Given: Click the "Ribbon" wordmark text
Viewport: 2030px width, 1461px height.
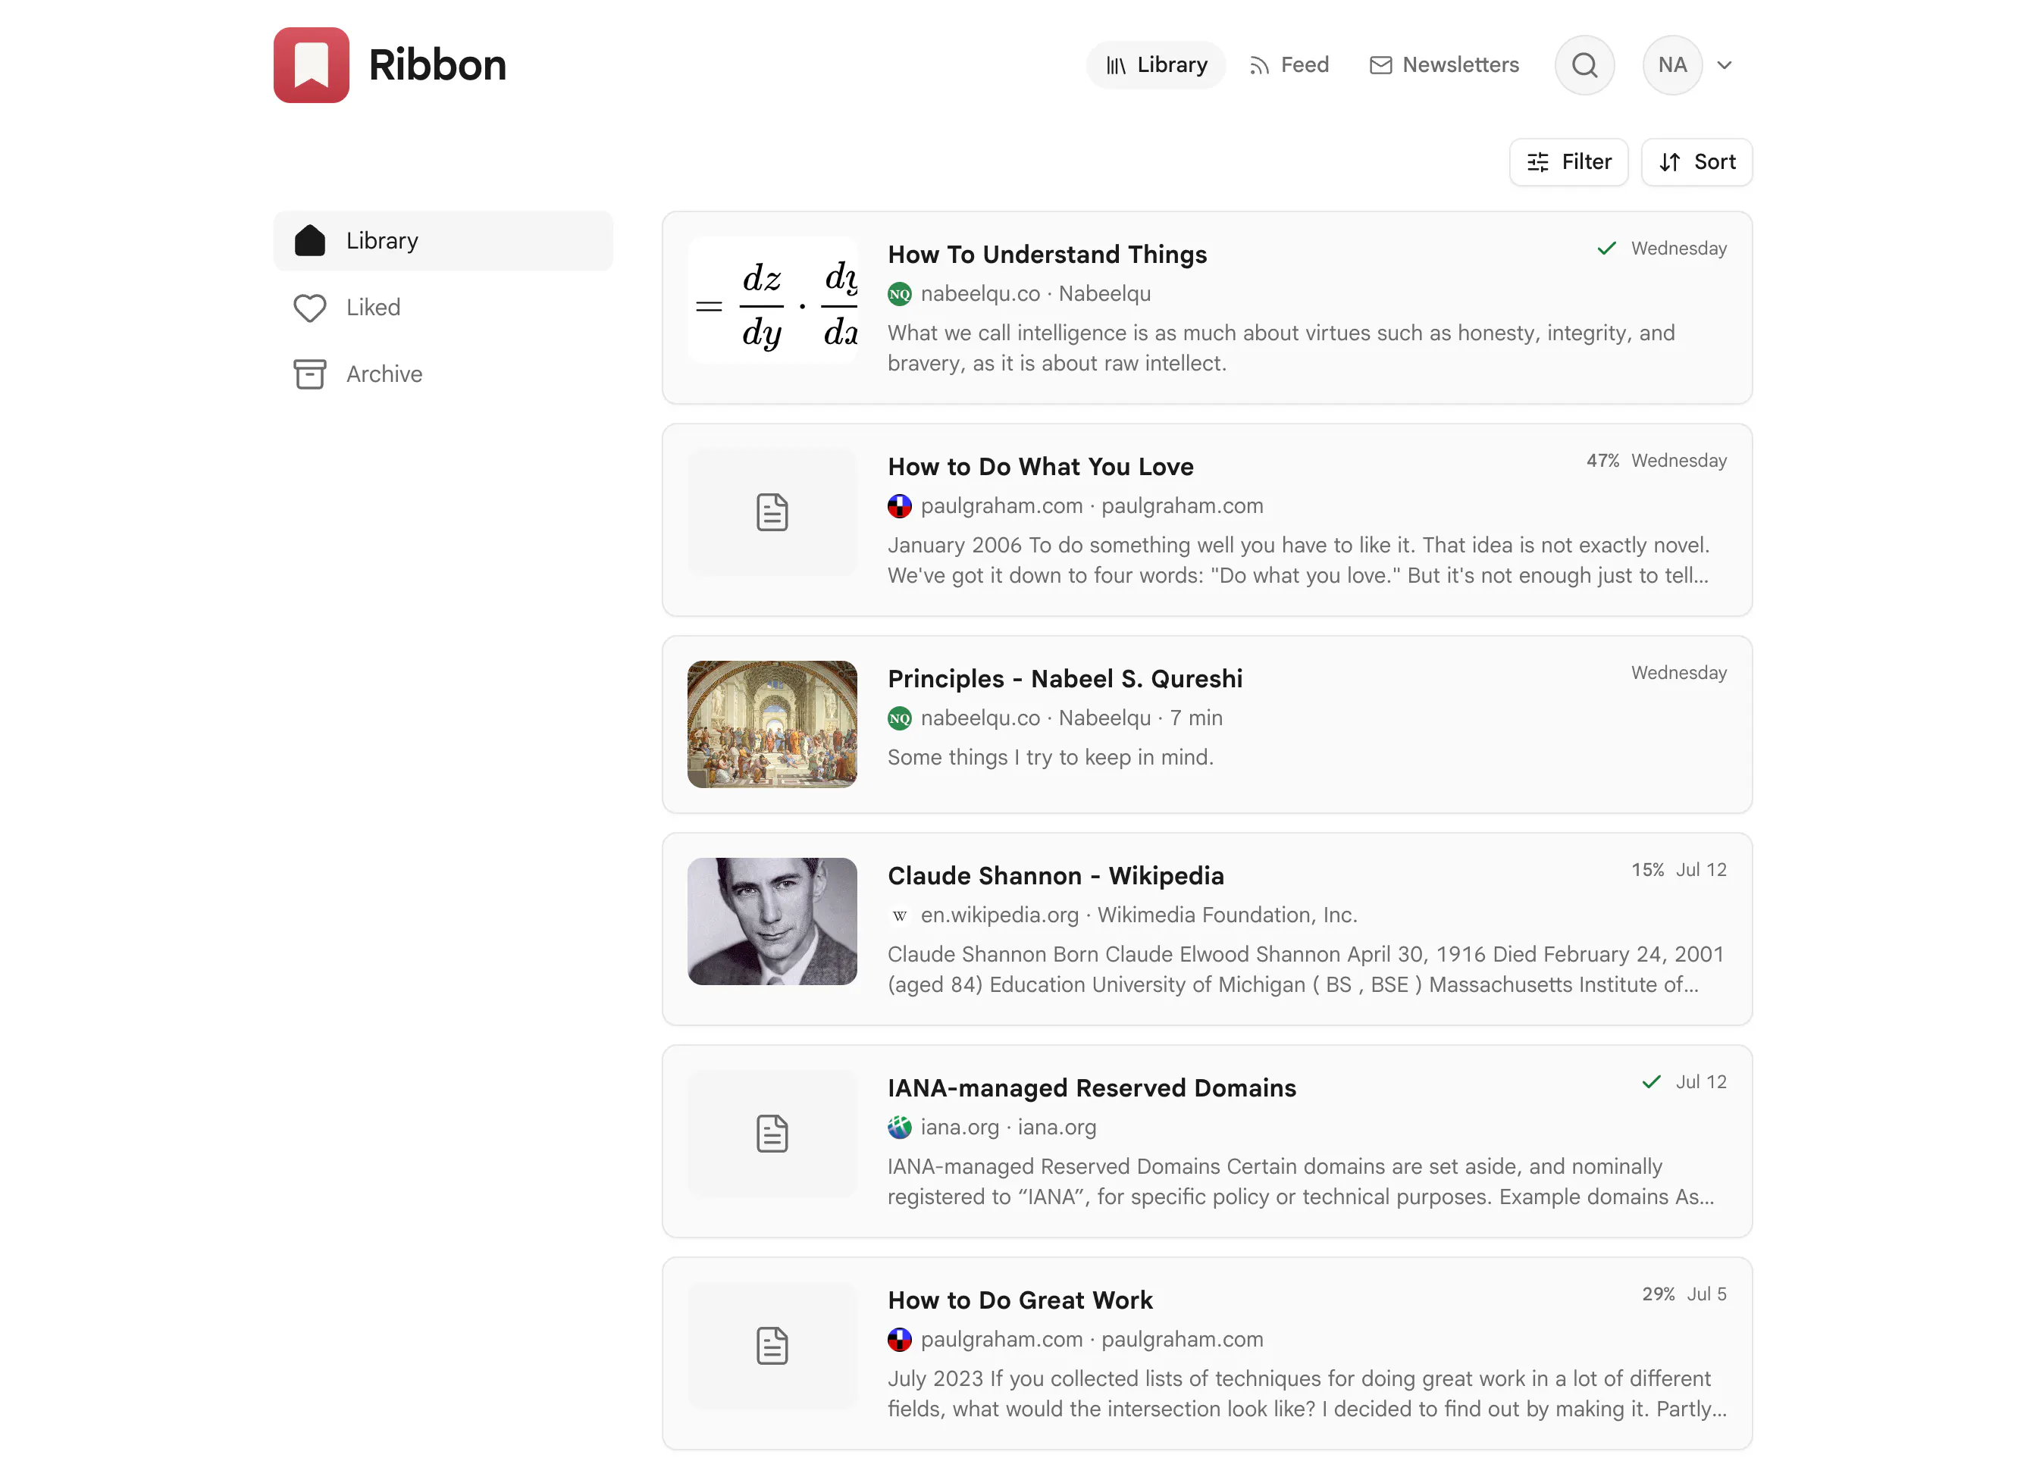Looking at the screenshot, I should 437,64.
